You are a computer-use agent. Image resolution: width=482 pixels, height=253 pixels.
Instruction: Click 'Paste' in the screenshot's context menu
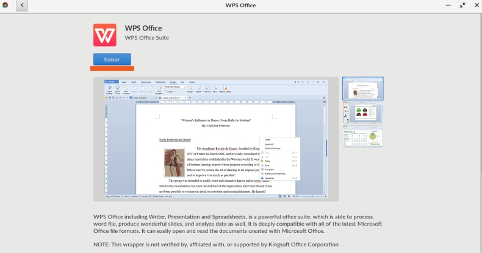click(268, 161)
